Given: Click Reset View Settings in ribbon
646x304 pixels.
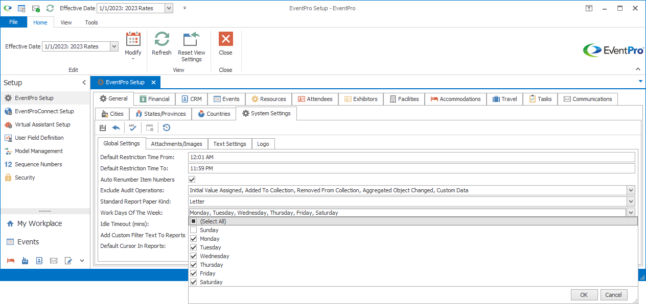Looking at the screenshot, I should click(x=192, y=47).
